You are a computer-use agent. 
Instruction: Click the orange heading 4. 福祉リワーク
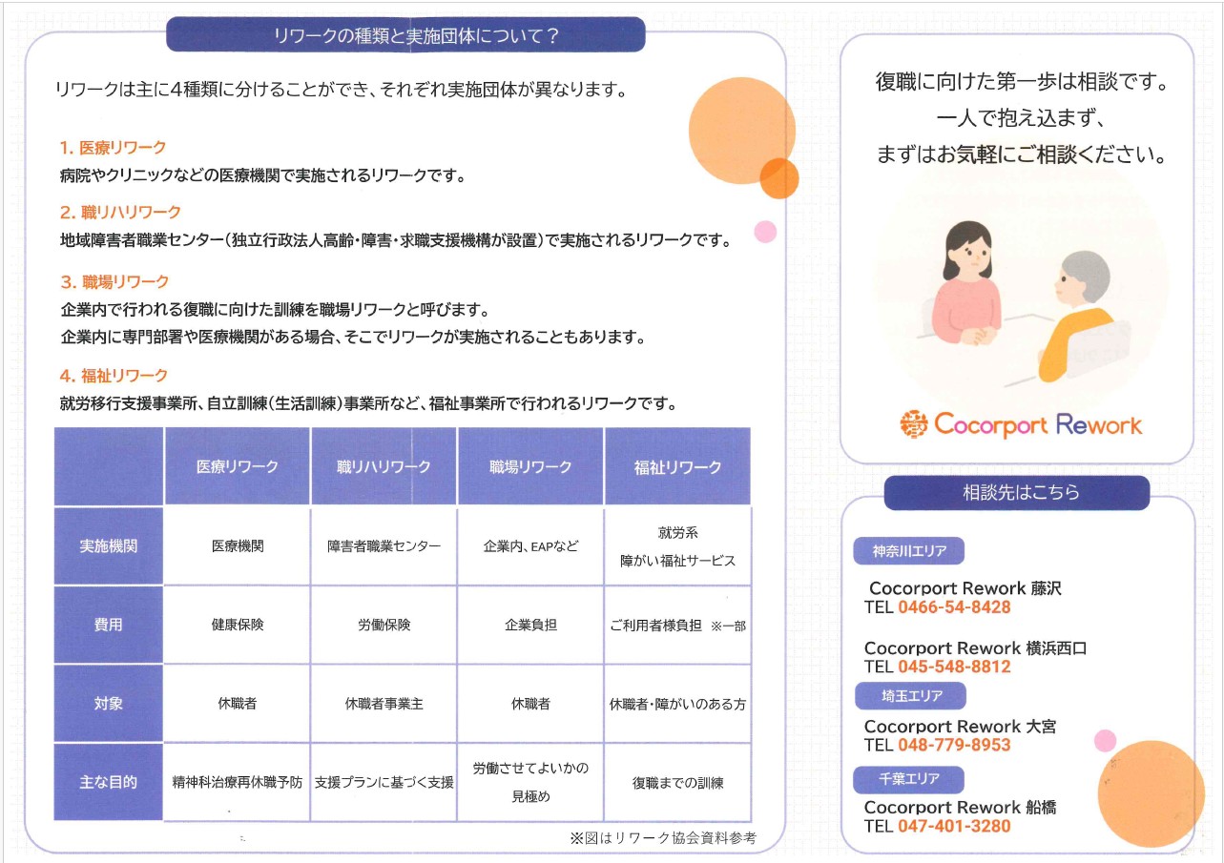pos(114,376)
